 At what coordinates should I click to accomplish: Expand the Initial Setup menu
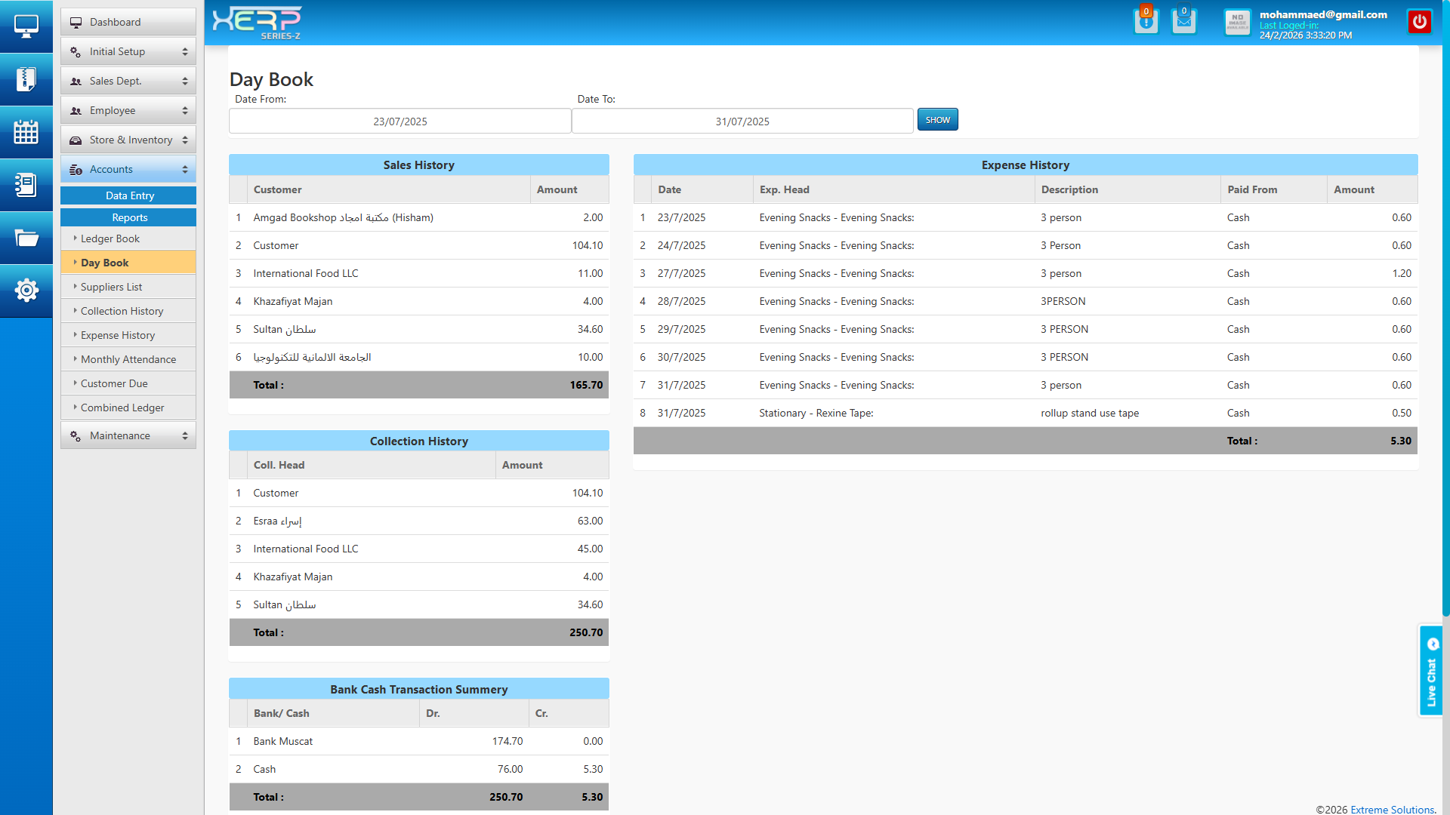pyautogui.click(x=128, y=51)
